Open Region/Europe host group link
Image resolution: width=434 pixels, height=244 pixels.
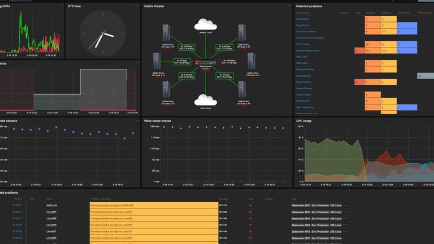click(304, 89)
